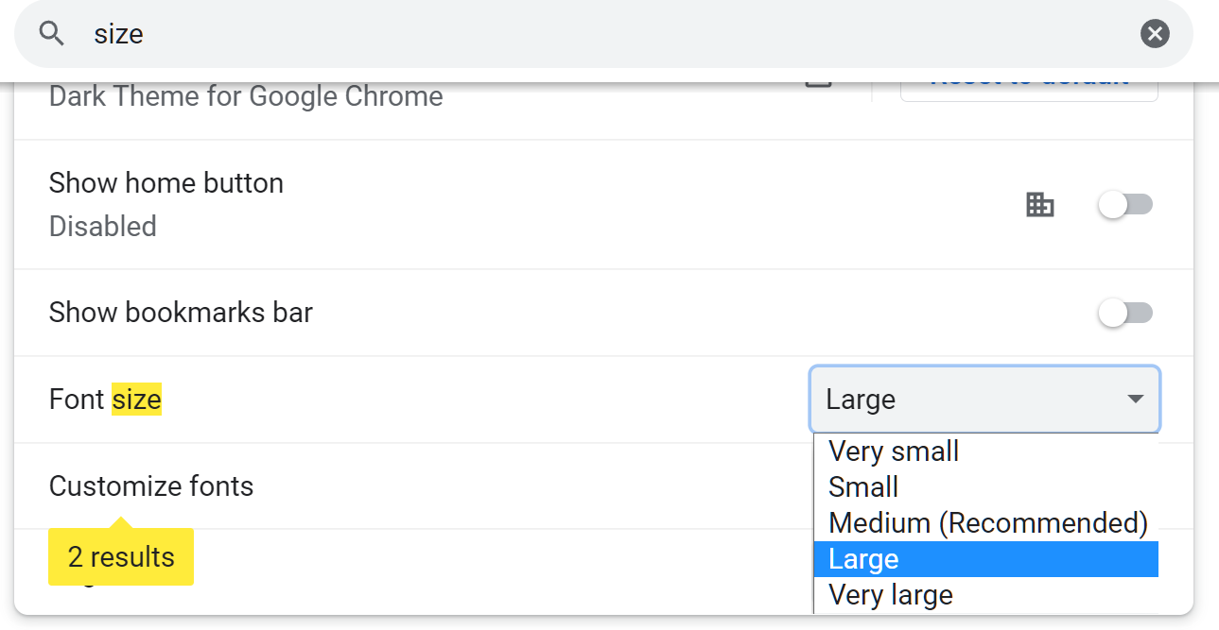
Task: Click the Font size dropdown arrow
Action: tap(1136, 400)
